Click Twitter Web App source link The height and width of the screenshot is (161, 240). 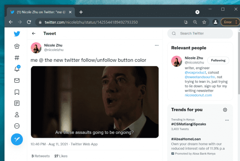point(84,144)
